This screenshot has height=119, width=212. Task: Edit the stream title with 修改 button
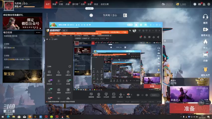[93, 36]
